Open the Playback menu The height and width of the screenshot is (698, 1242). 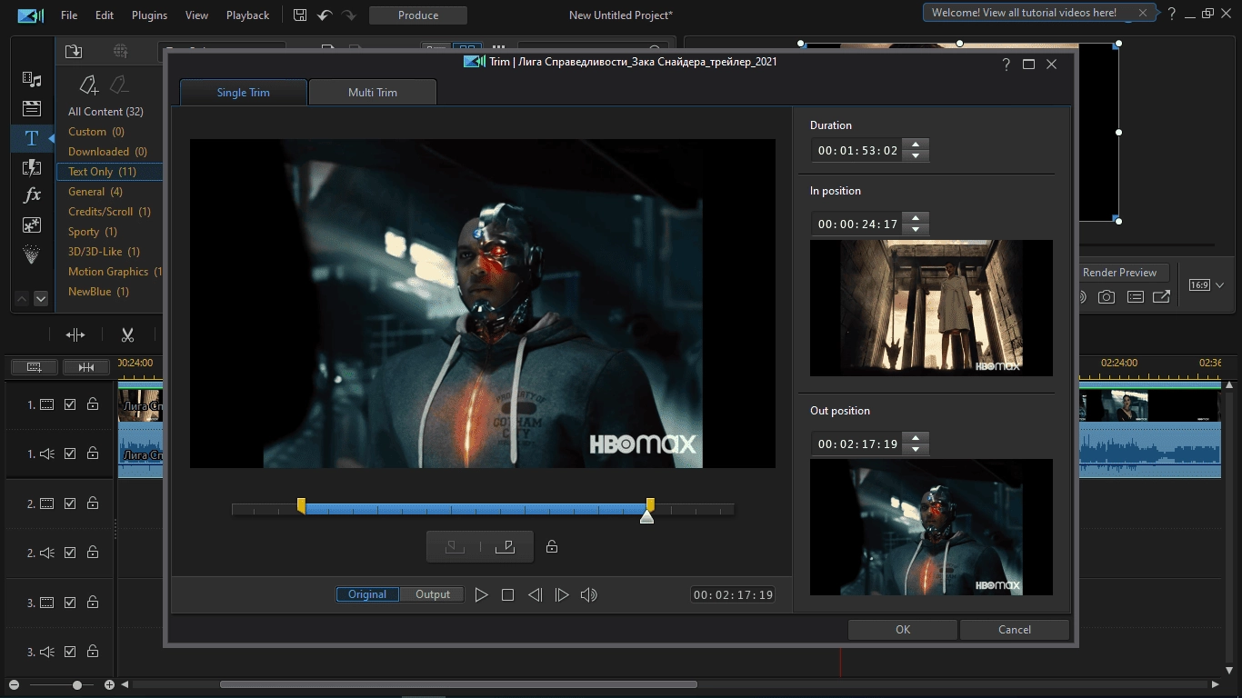[247, 15]
